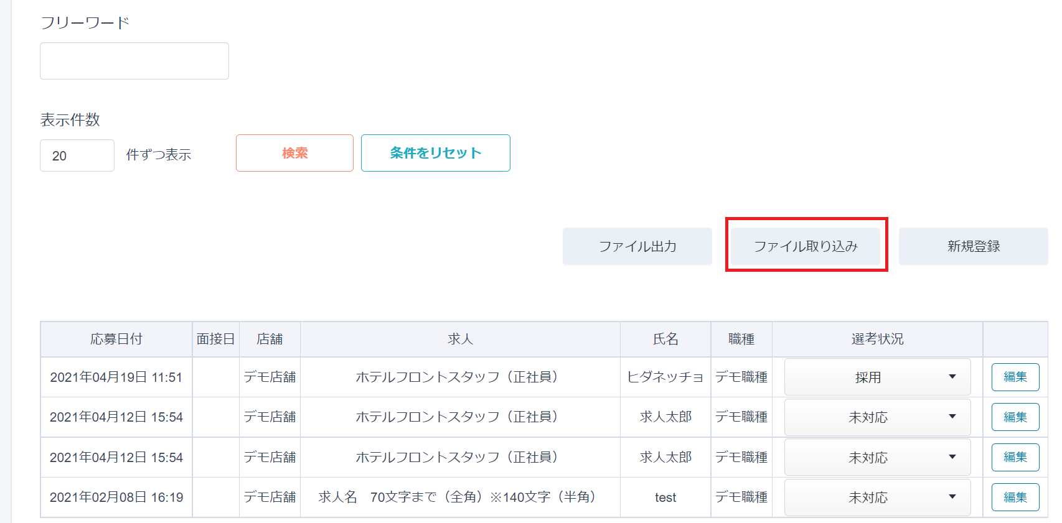Viewport: 1062px width, 523px height.
Task: Select the 求人 column header
Action: (460, 339)
